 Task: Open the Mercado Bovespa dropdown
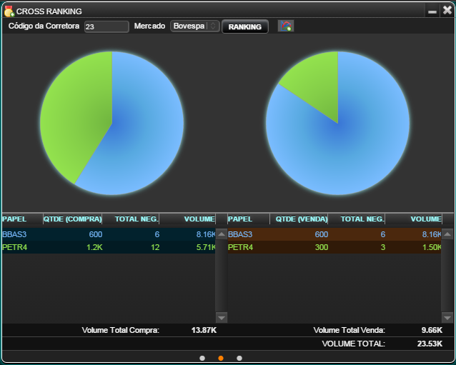[x=194, y=26]
